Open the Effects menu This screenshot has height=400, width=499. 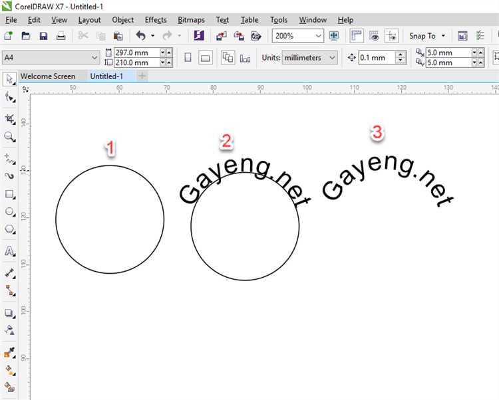pyautogui.click(x=156, y=20)
